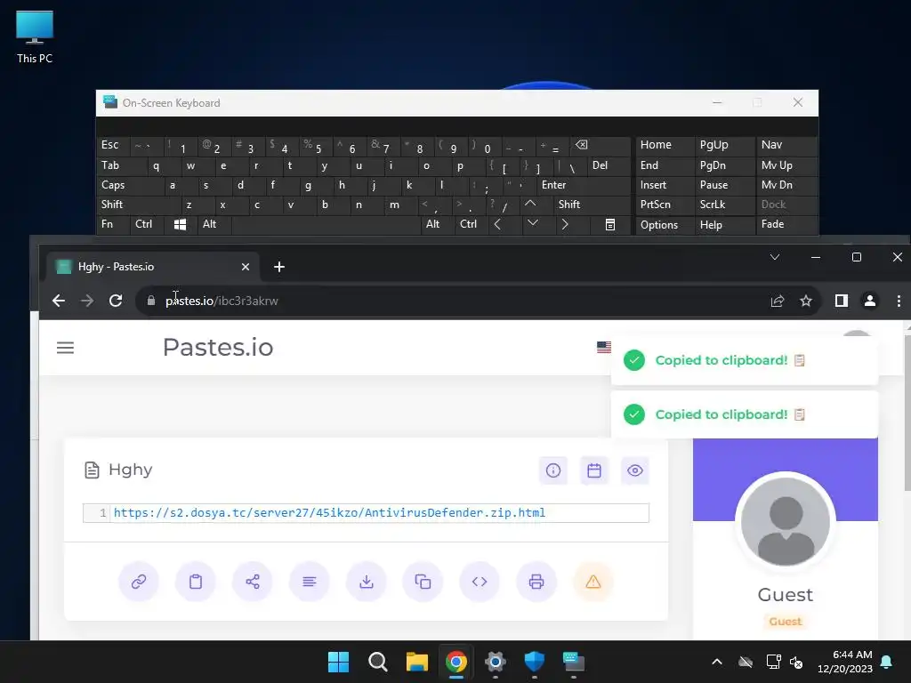Click the calendar date icon on Hghy paste

(593, 470)
